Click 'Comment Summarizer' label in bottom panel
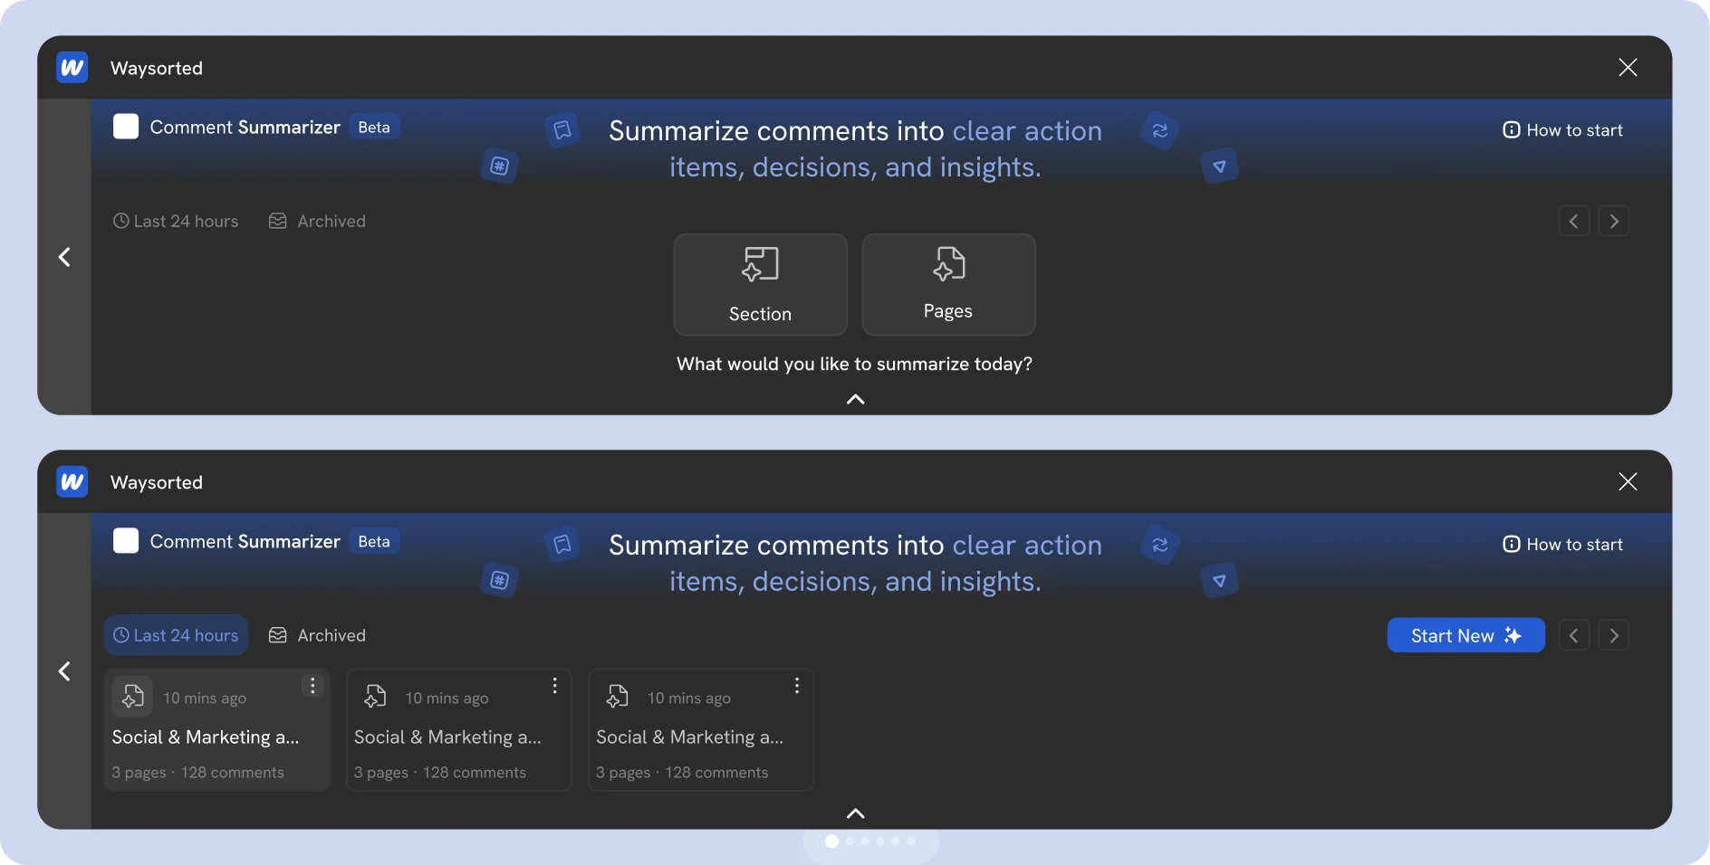 click(x=245, y=542)
